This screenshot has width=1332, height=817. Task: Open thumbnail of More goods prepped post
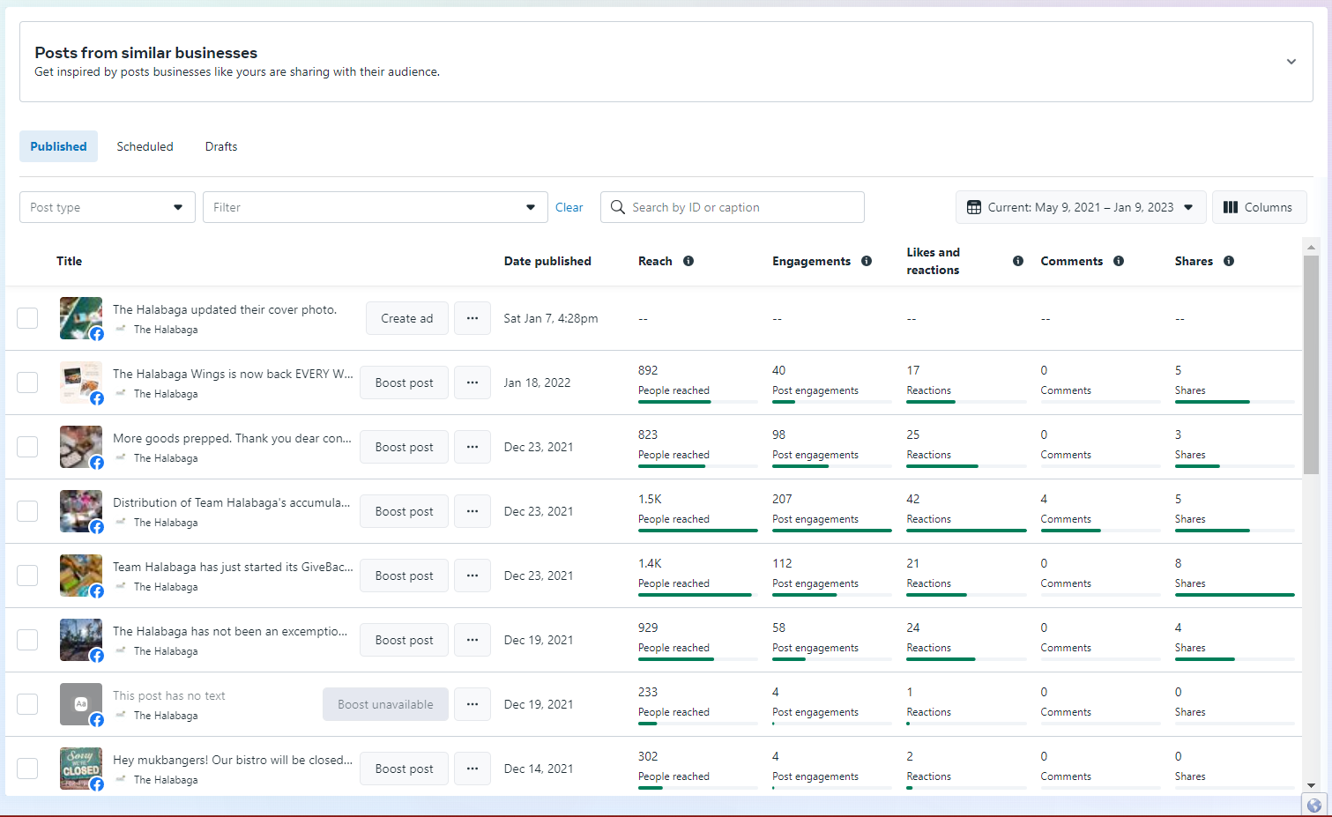point(81,447)
